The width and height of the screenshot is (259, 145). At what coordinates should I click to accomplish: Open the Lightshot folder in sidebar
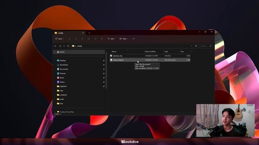point(62,86)
